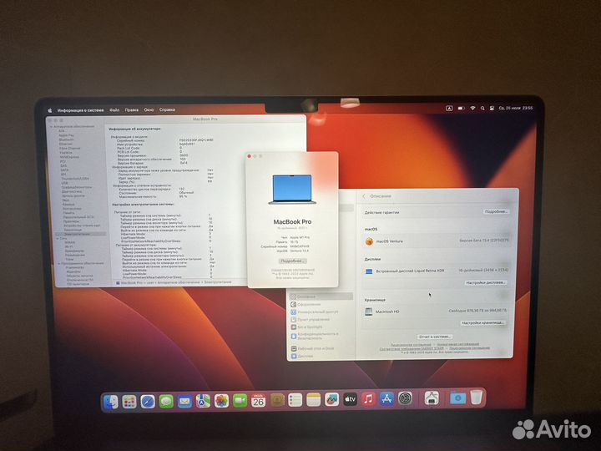Click Подробнее next to Действие гарантии
Viewport: 601px width, 451px height.
pyautogui.click(x=496, y=211)
